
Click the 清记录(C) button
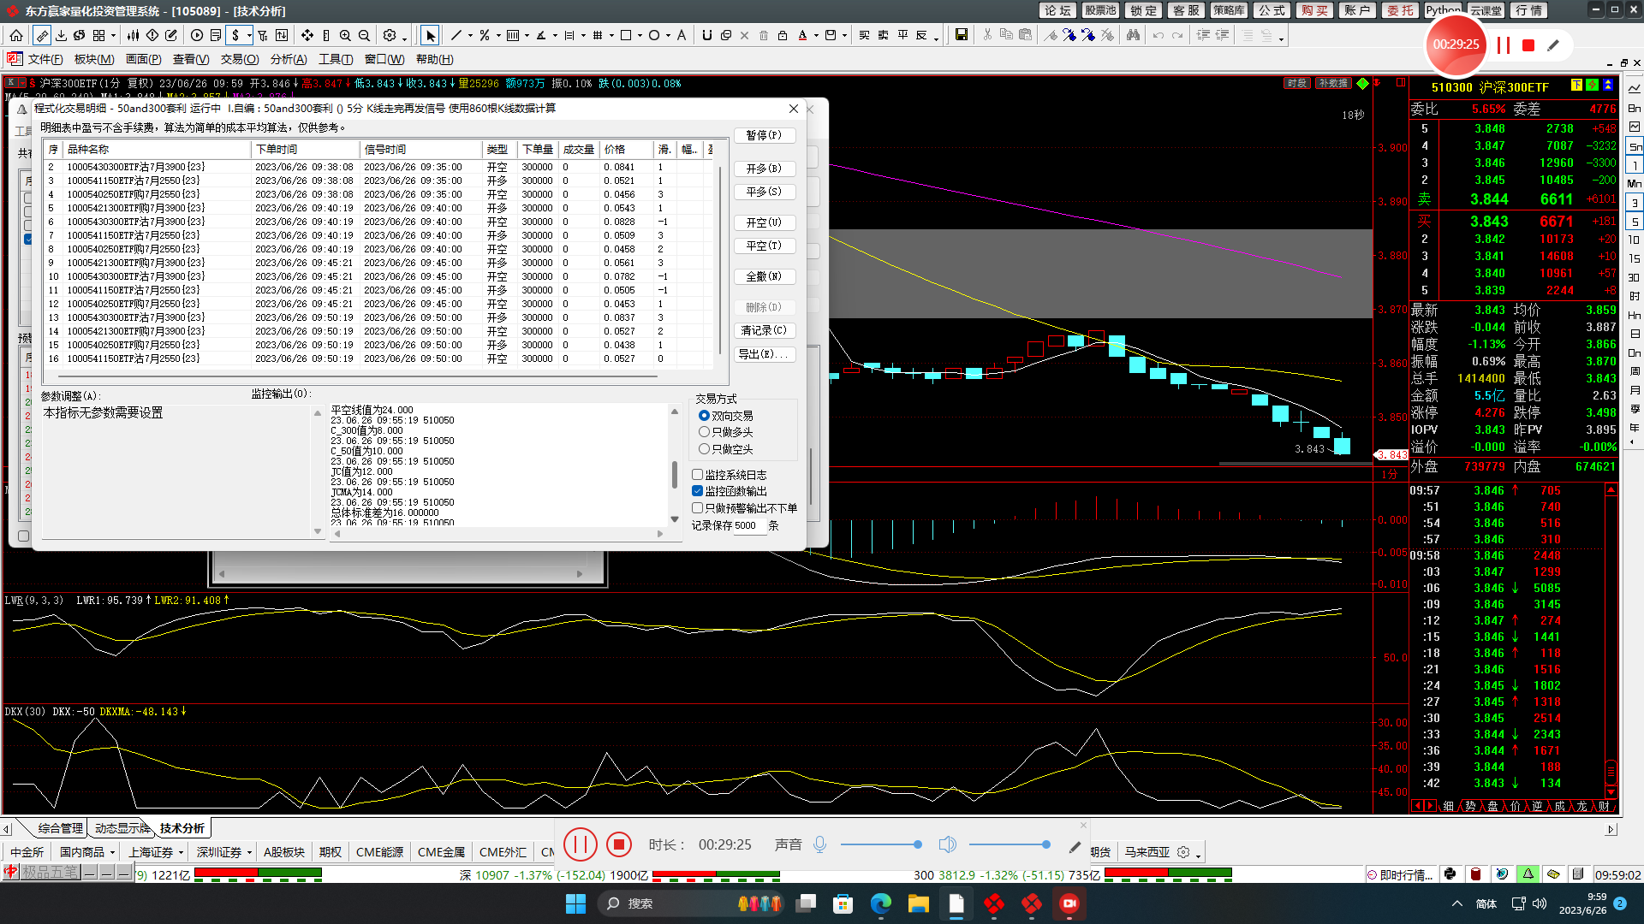764,330
